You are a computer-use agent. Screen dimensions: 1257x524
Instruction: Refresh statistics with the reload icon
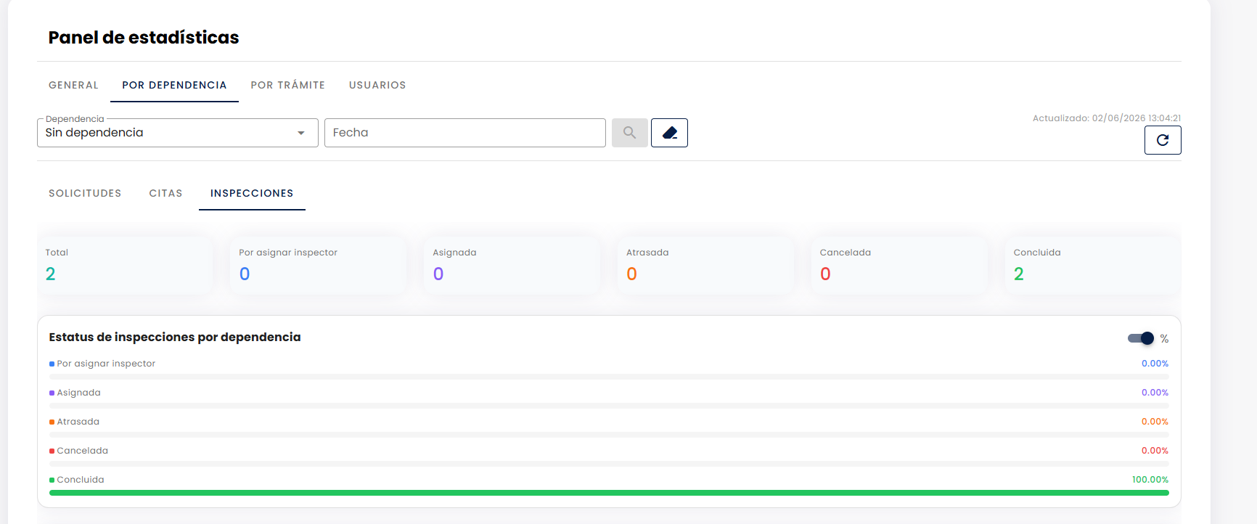tap(1163, 140)
